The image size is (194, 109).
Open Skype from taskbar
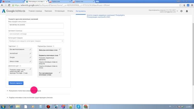pyautogui.click(x=78, y=107)
